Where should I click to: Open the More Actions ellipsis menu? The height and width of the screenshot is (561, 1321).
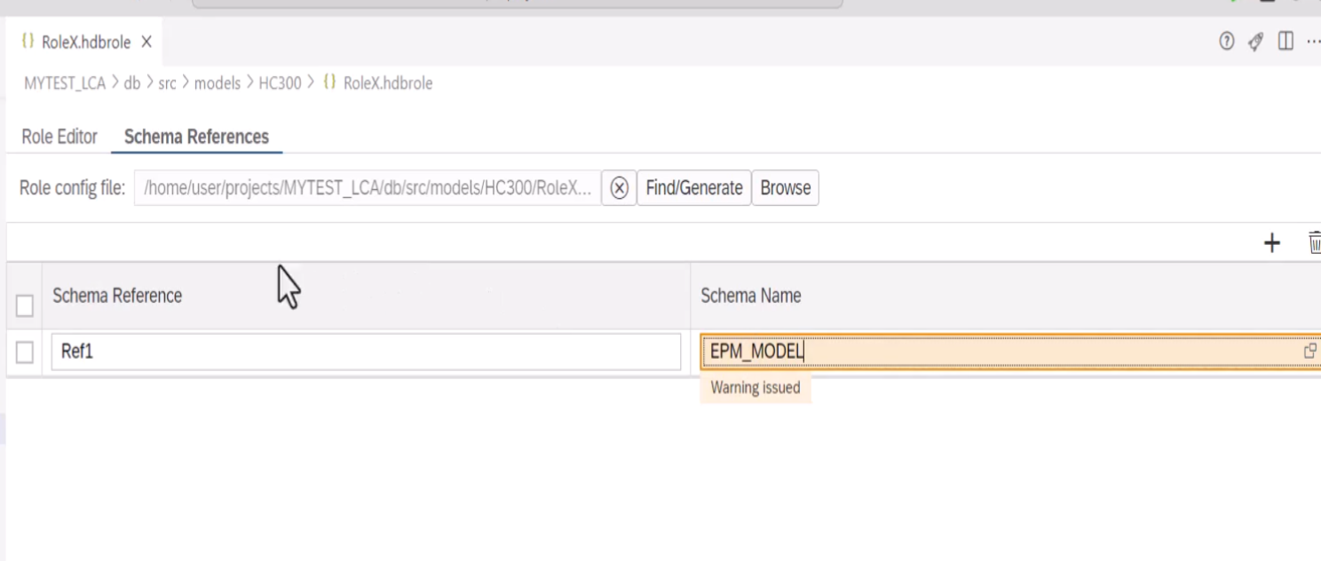click(1312, 42)
